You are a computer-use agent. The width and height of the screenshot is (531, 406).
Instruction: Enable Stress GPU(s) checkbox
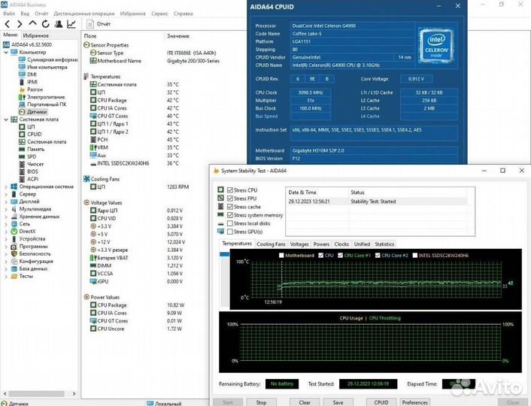[230, 232]
